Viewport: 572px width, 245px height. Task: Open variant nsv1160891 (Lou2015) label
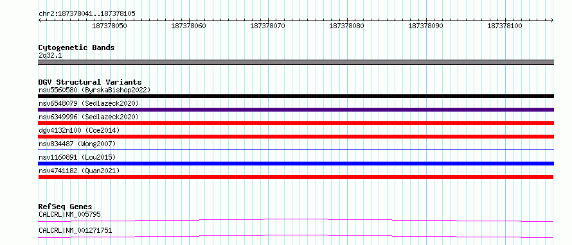[77, 157]
